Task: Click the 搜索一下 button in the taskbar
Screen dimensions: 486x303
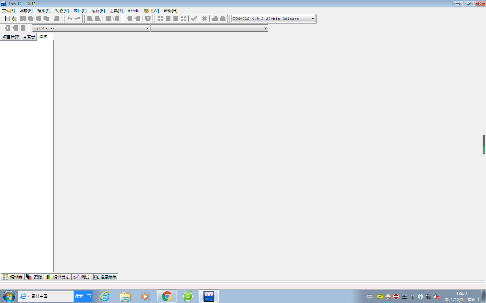Action: coord(83,296)
